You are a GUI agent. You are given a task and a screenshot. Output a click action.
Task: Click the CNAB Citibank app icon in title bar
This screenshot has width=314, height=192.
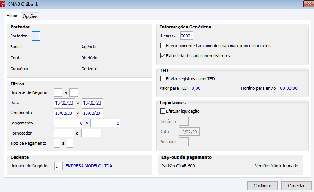4,4
